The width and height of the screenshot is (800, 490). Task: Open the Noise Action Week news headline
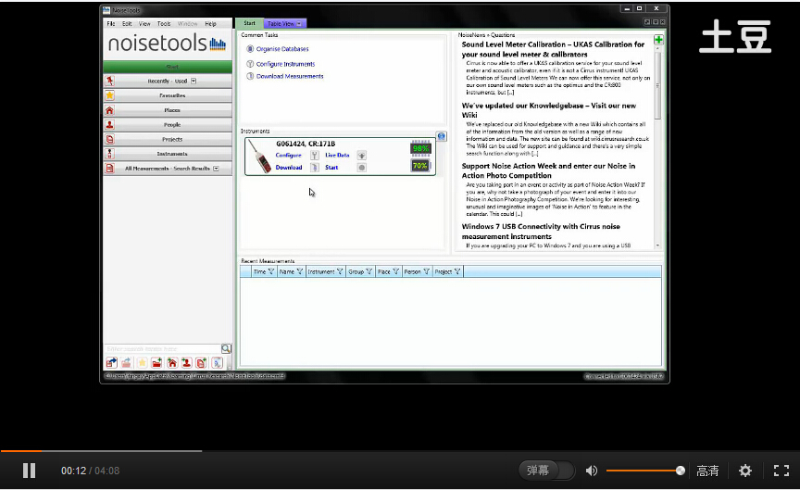548,170
